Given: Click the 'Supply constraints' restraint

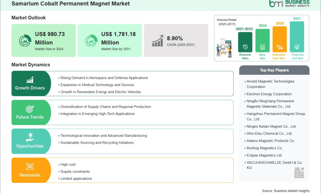Looking at the screenshot, I should click(75, 171).
